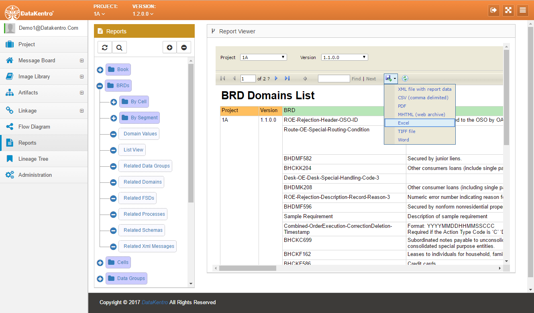
Task: Open the hamburger menu in header
Action: coord(523,10)
